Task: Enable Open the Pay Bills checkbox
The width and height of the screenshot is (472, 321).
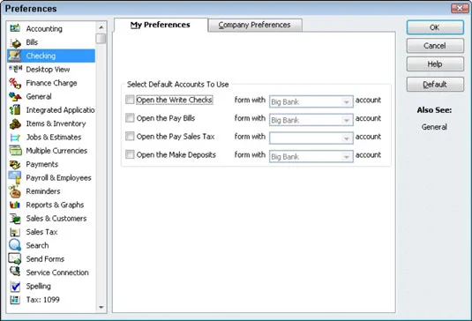Action: point(130,118)
